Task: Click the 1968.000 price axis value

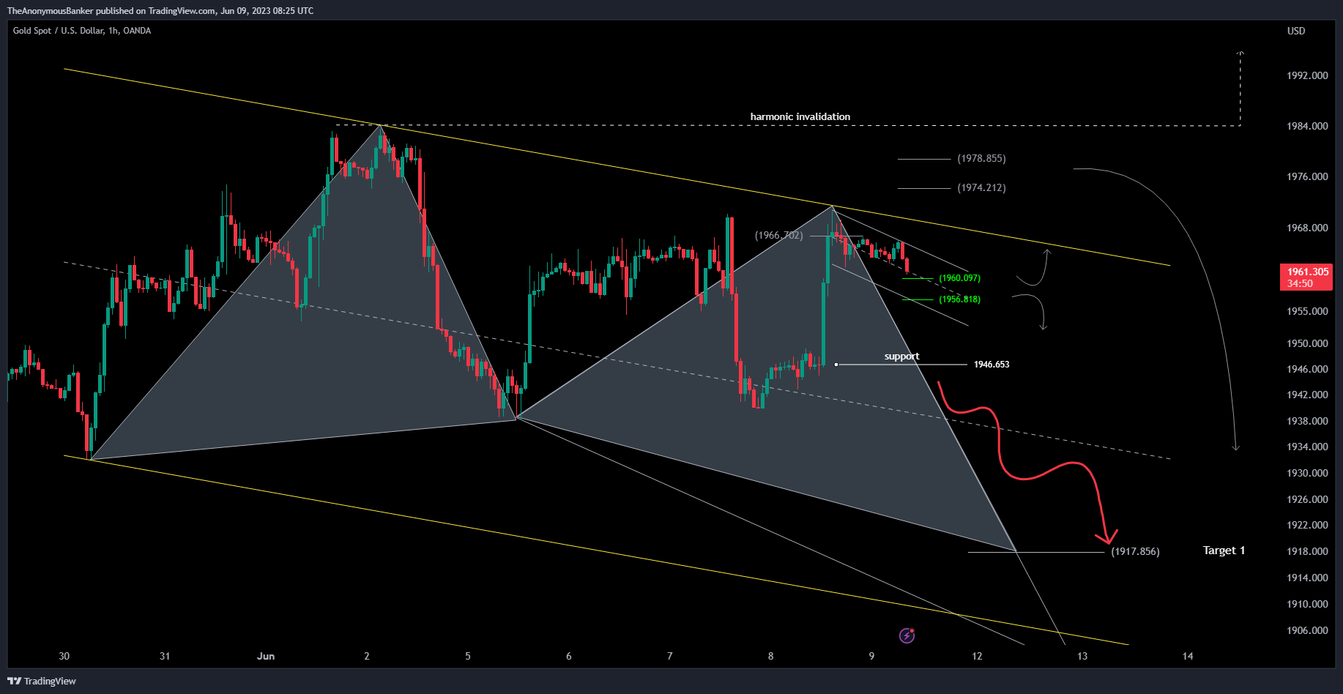Action: coord(1307,228)
